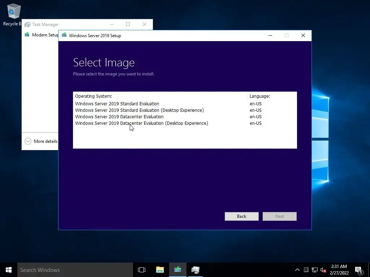The width and height of the screenshot is (370, 277).
Task: Minimize the Task Manager window
Action: pos(112,24)
